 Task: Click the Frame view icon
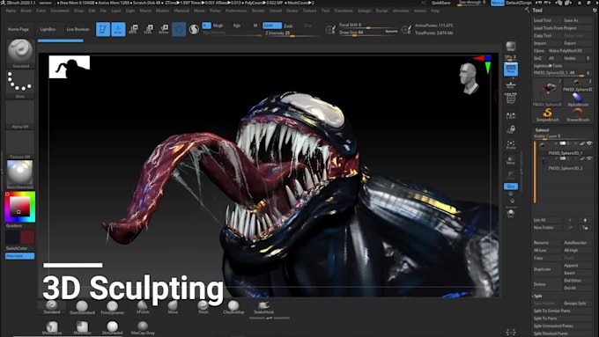(511, 145)
